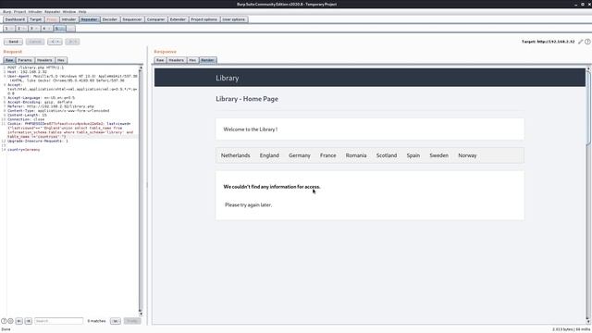Click Germany in the rendered page
The width and height of the screenshot is (592, 333).
tap(300, 155)
